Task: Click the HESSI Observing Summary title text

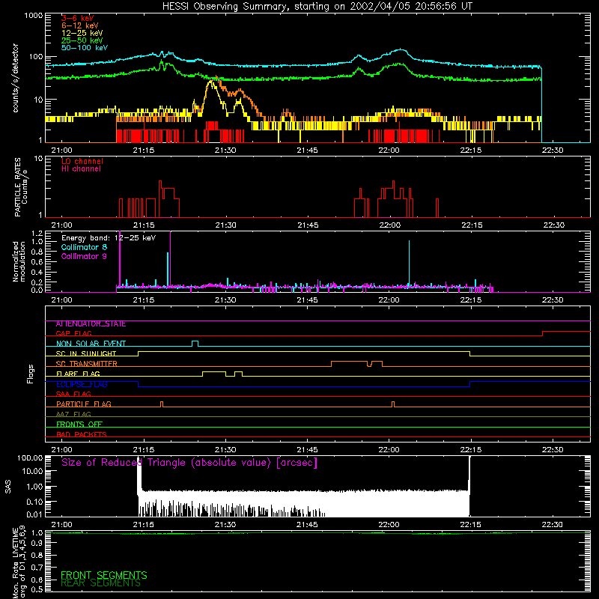Action: (x=317, y=7)
